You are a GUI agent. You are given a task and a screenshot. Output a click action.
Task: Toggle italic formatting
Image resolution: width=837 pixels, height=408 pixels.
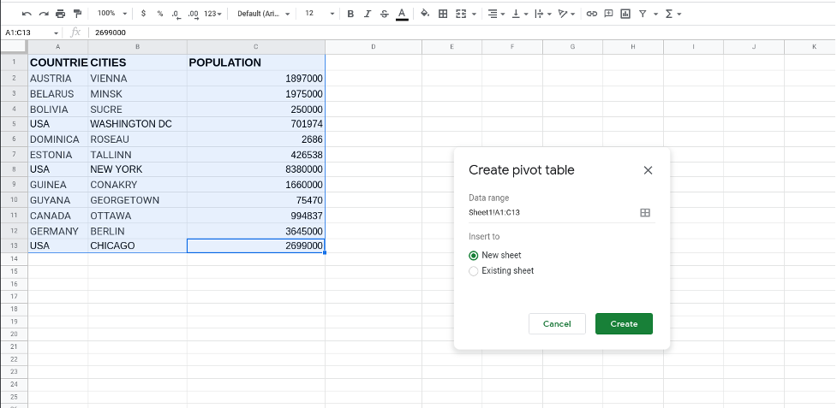(368, 14)
